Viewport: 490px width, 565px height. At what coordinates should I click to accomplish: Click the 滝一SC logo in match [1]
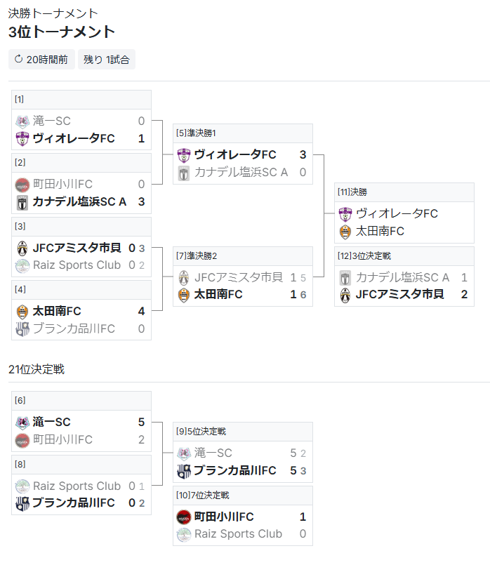[x=22, y=121]
